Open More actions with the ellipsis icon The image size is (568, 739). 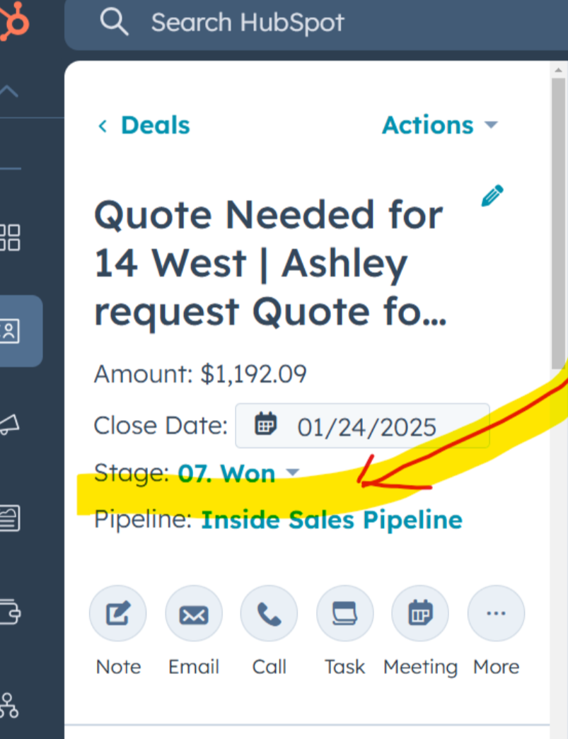pos(496,613)
